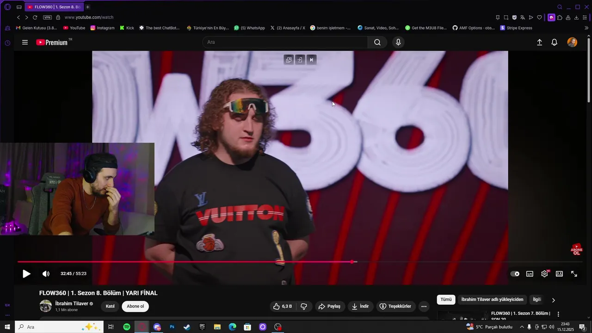This screenshot has width=592, height=333.
Task: Click the skip-next icon in the video overlay
Action: 311,60
